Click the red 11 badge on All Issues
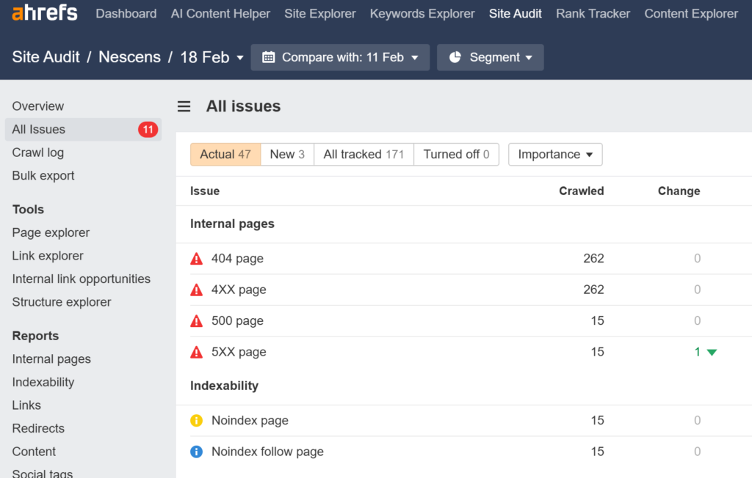 tap(148, 129)
